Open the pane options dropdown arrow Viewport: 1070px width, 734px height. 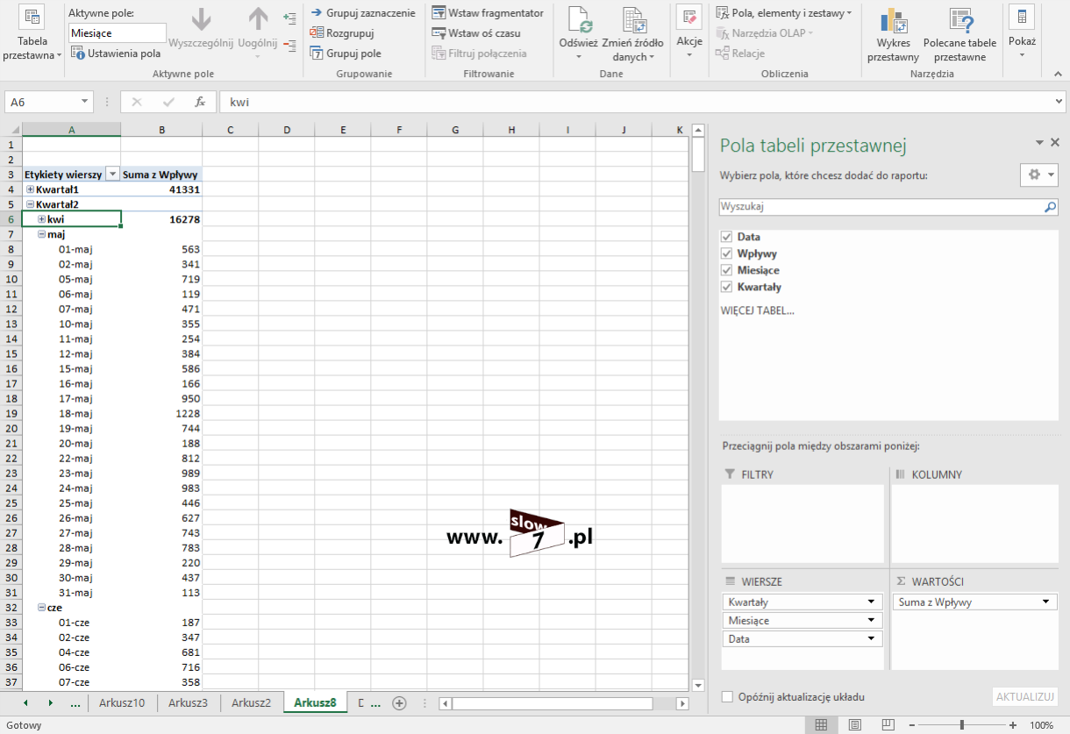coord(1039,142)
